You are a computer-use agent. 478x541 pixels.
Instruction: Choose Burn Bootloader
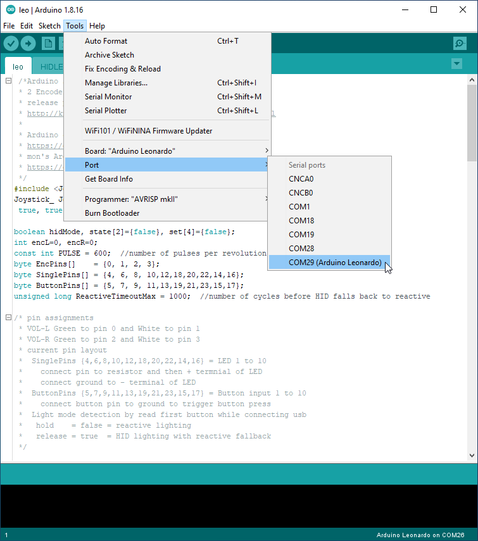[167, 213]
